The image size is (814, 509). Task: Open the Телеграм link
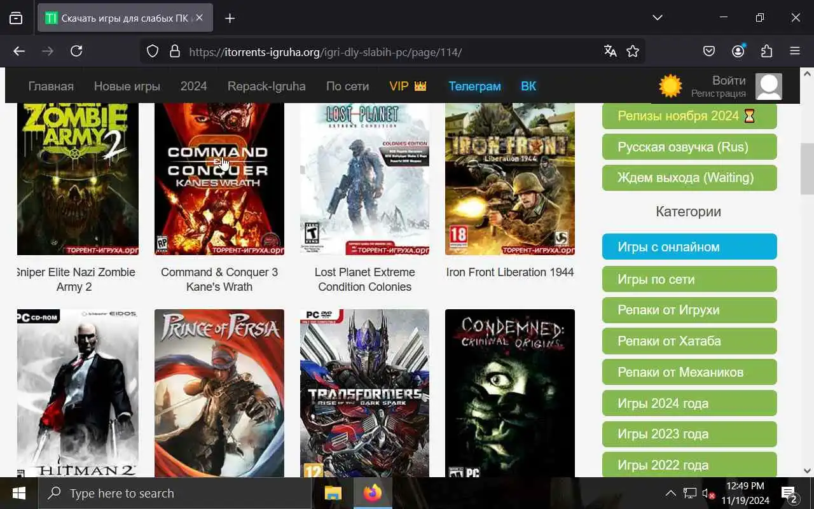(x=474, y=86)
